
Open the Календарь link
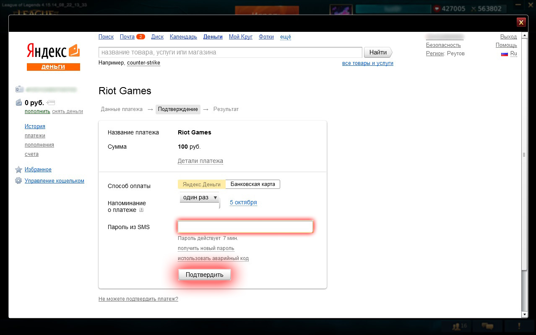(183, 37)
